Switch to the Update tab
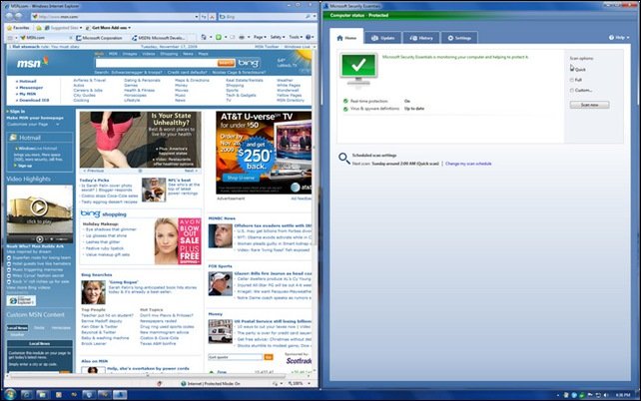The height and width of the screenshot is (401, 641). tap(382, 38)
